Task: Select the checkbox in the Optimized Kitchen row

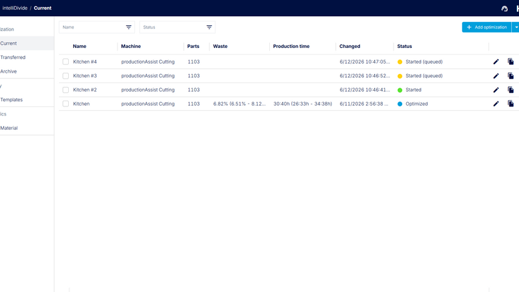Action: [66, 104]
